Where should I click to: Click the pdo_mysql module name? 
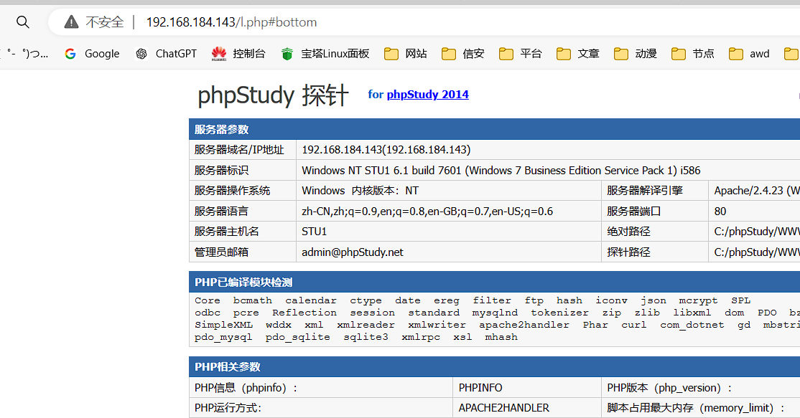tap(223, 337)
